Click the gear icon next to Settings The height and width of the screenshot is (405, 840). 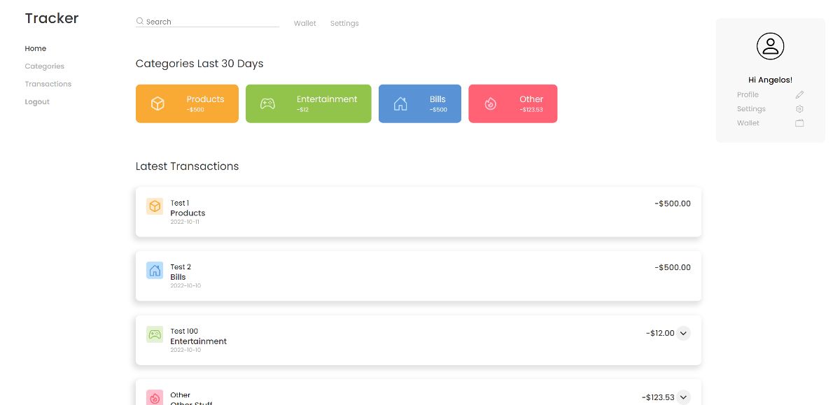click(x=799, y=109)
